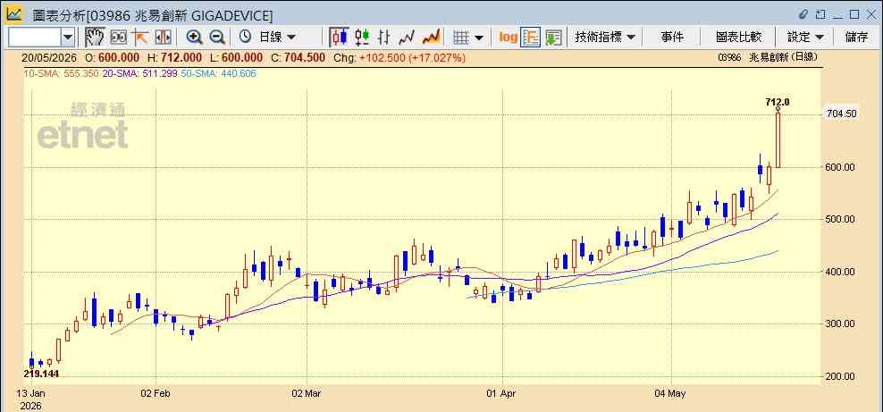Toggle the green arrow panel button
Image resolution: width=883 pixels, height=412 pixels.
(553, 38)
